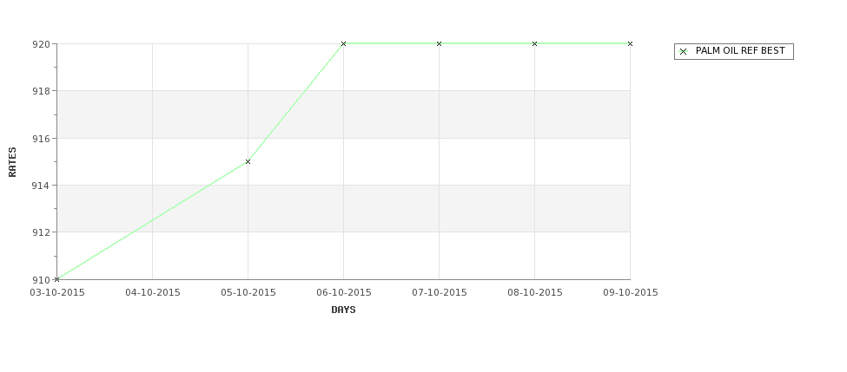847x372 pixels.
Task: Click the legend cross marker icon
Action: tap(684, 52)
